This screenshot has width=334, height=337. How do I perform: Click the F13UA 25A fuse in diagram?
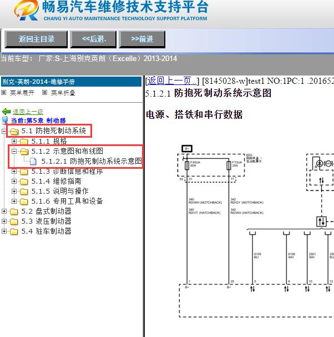tap(229, 165)
